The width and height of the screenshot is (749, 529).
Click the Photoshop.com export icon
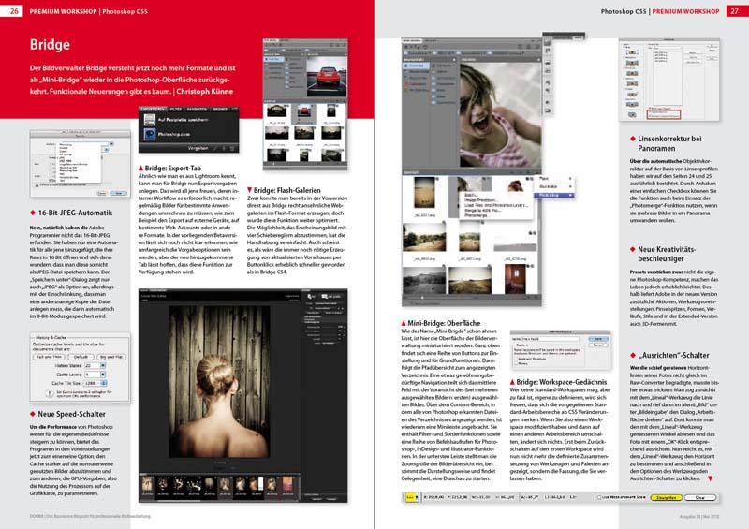click(x=148, y=132)
